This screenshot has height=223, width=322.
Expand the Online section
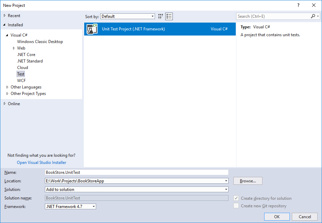4,104
